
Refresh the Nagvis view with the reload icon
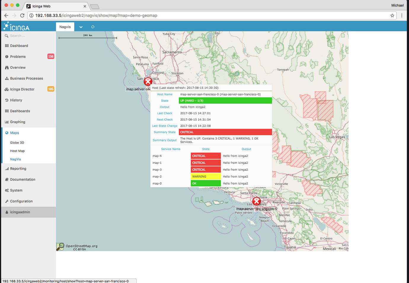[93, 27]
